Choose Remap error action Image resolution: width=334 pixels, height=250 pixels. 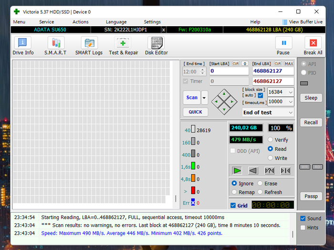(x=234, y=192)
